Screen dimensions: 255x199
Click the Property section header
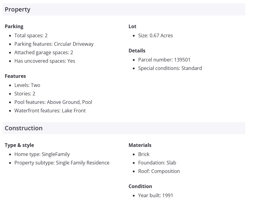pyautogui.click(x=18, y=9)
